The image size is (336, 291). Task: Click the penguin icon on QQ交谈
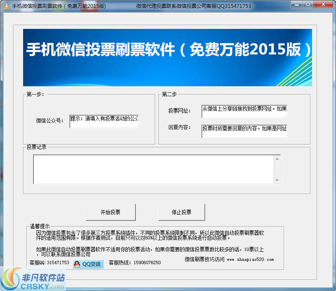pos(77,264)
